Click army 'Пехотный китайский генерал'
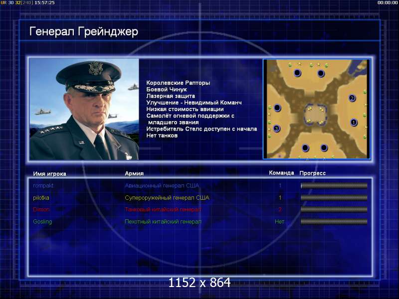The width and height of the screenshot is (399, 299). click(163, 222)
